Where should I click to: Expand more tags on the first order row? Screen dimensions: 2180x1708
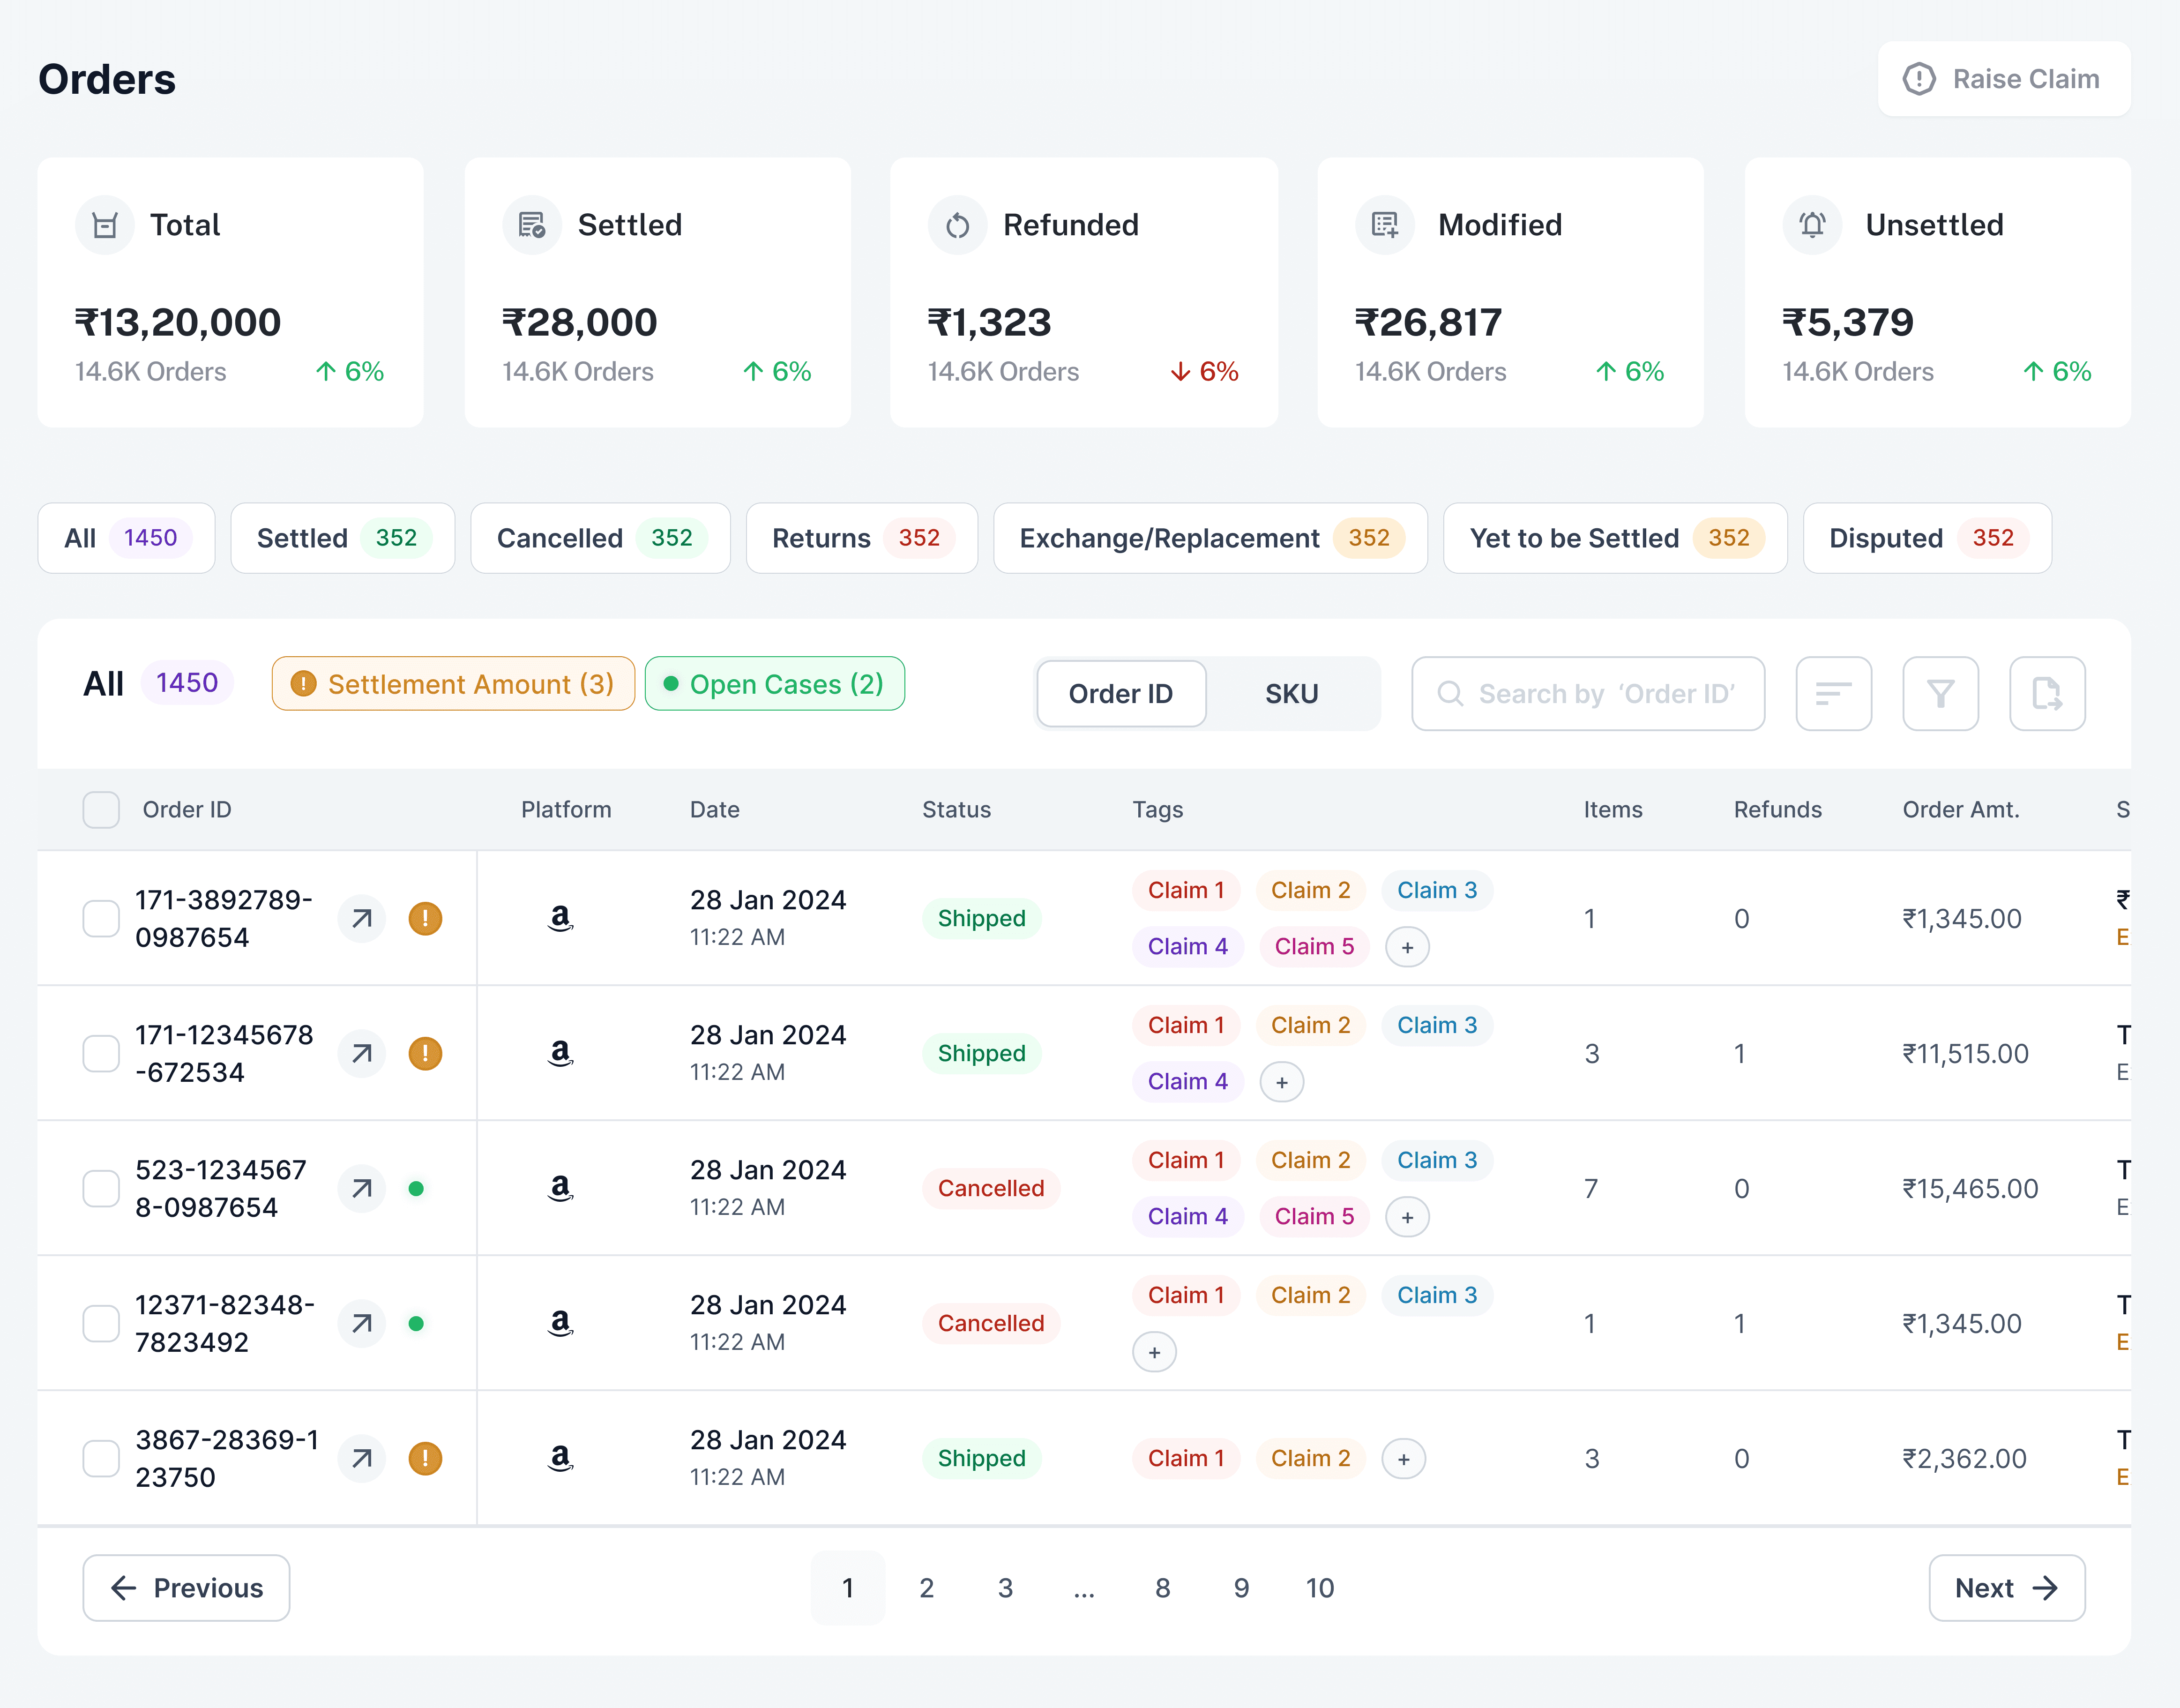[x=1406, y=947]
